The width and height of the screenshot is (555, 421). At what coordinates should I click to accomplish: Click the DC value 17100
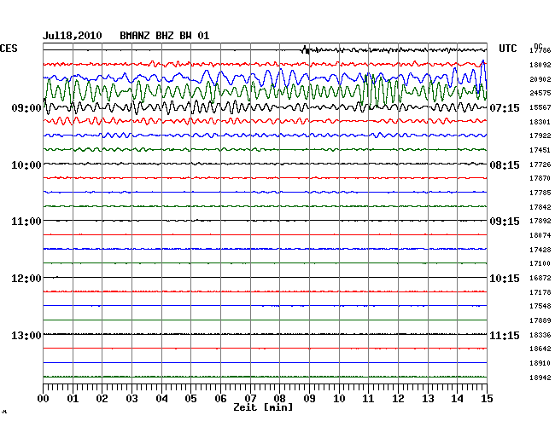coord(540,264)
